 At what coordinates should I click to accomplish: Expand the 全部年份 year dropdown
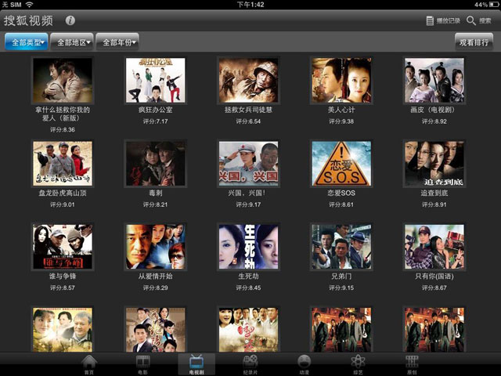pyautogui.click(x=117, y=42)
